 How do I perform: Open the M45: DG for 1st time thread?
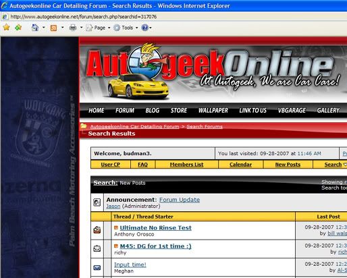(155, 246)
